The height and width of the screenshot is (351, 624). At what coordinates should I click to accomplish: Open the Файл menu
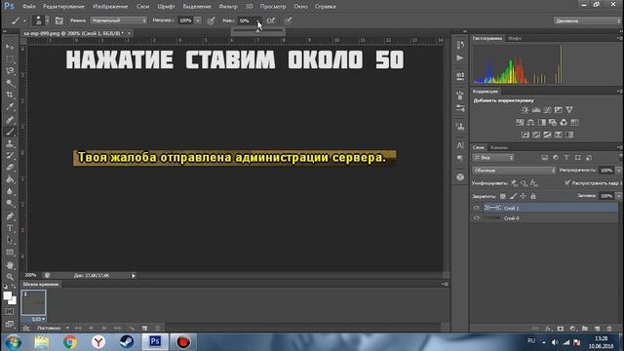tap(28, 7)
